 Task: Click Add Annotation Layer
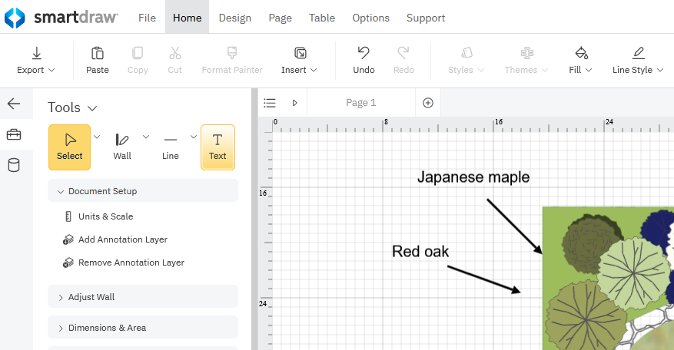pyautogui.click(x=122, y=239)
